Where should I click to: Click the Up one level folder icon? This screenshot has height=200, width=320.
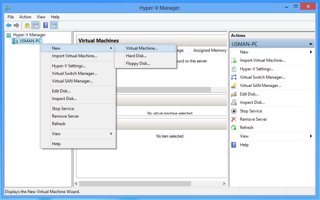27,26
